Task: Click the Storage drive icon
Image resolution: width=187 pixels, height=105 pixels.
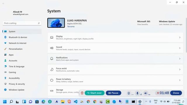Action: 52,91
